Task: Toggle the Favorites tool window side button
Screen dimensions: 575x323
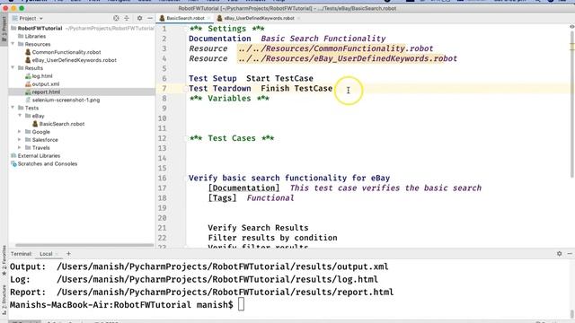Action: (4, 261)
